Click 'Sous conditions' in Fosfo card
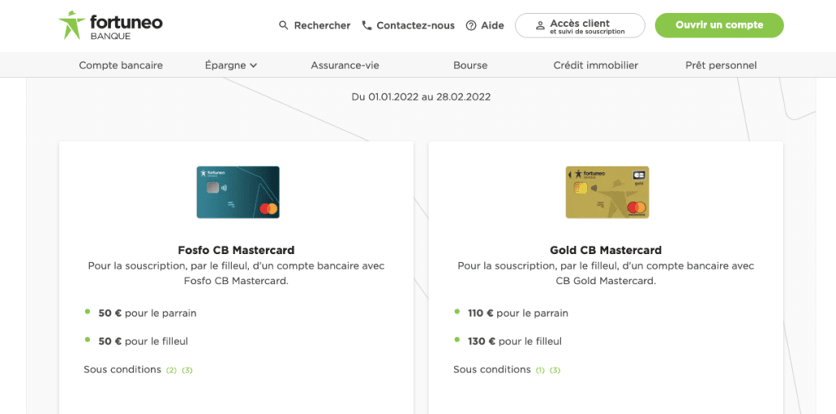 (122, 369)
